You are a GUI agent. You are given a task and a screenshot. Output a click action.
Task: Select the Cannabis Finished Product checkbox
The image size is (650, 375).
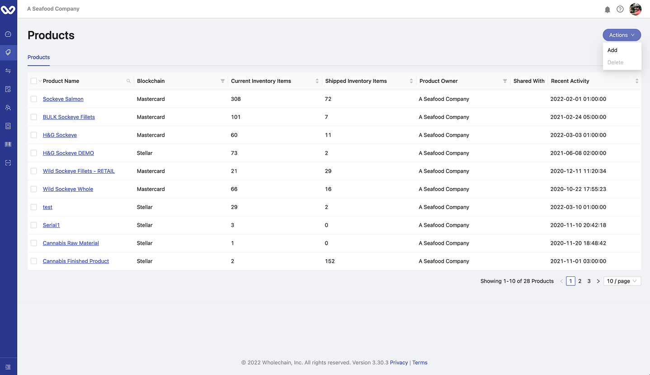pyautogui.click(x=34, y=261)
